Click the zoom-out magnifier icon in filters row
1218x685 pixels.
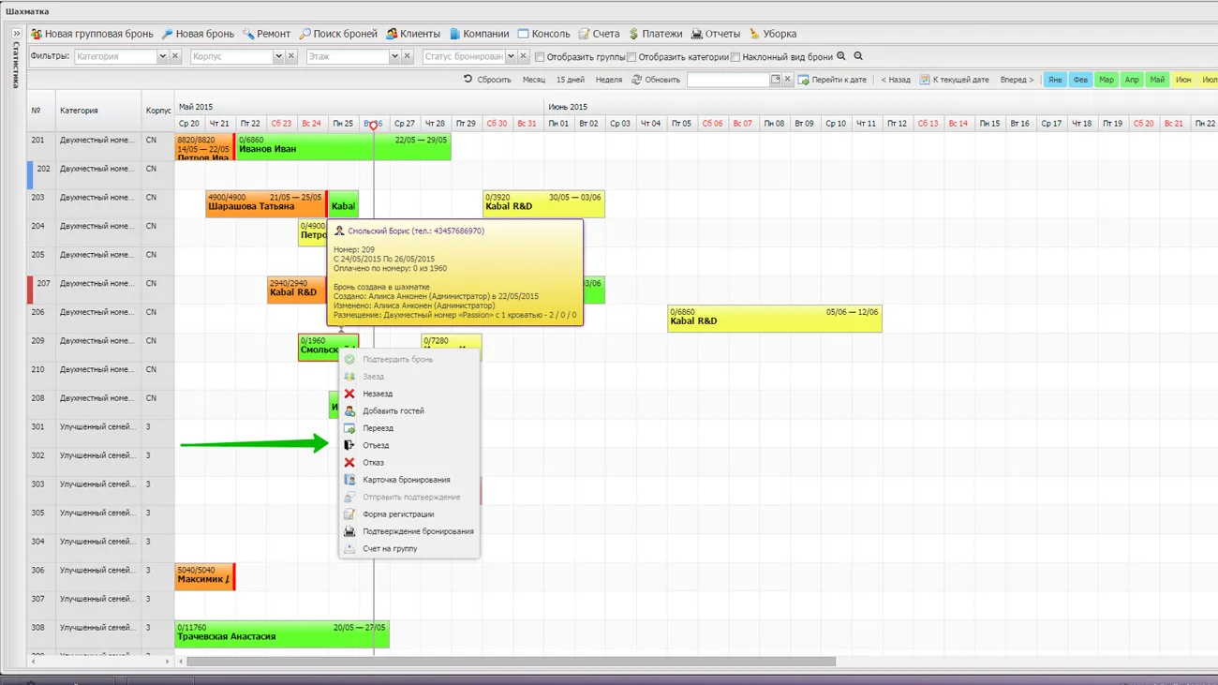(x=858, y=56)
